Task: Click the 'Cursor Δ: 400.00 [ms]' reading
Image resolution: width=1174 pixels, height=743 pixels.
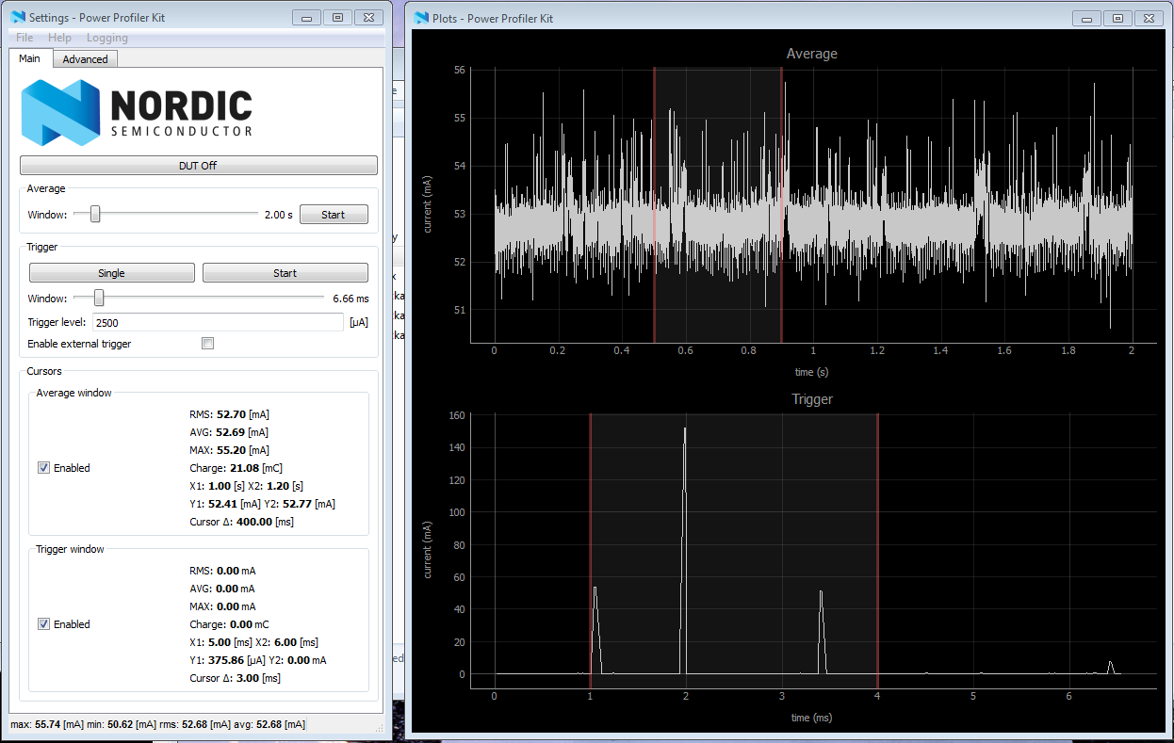Action: pyautogui.click(x=239, y=522)
